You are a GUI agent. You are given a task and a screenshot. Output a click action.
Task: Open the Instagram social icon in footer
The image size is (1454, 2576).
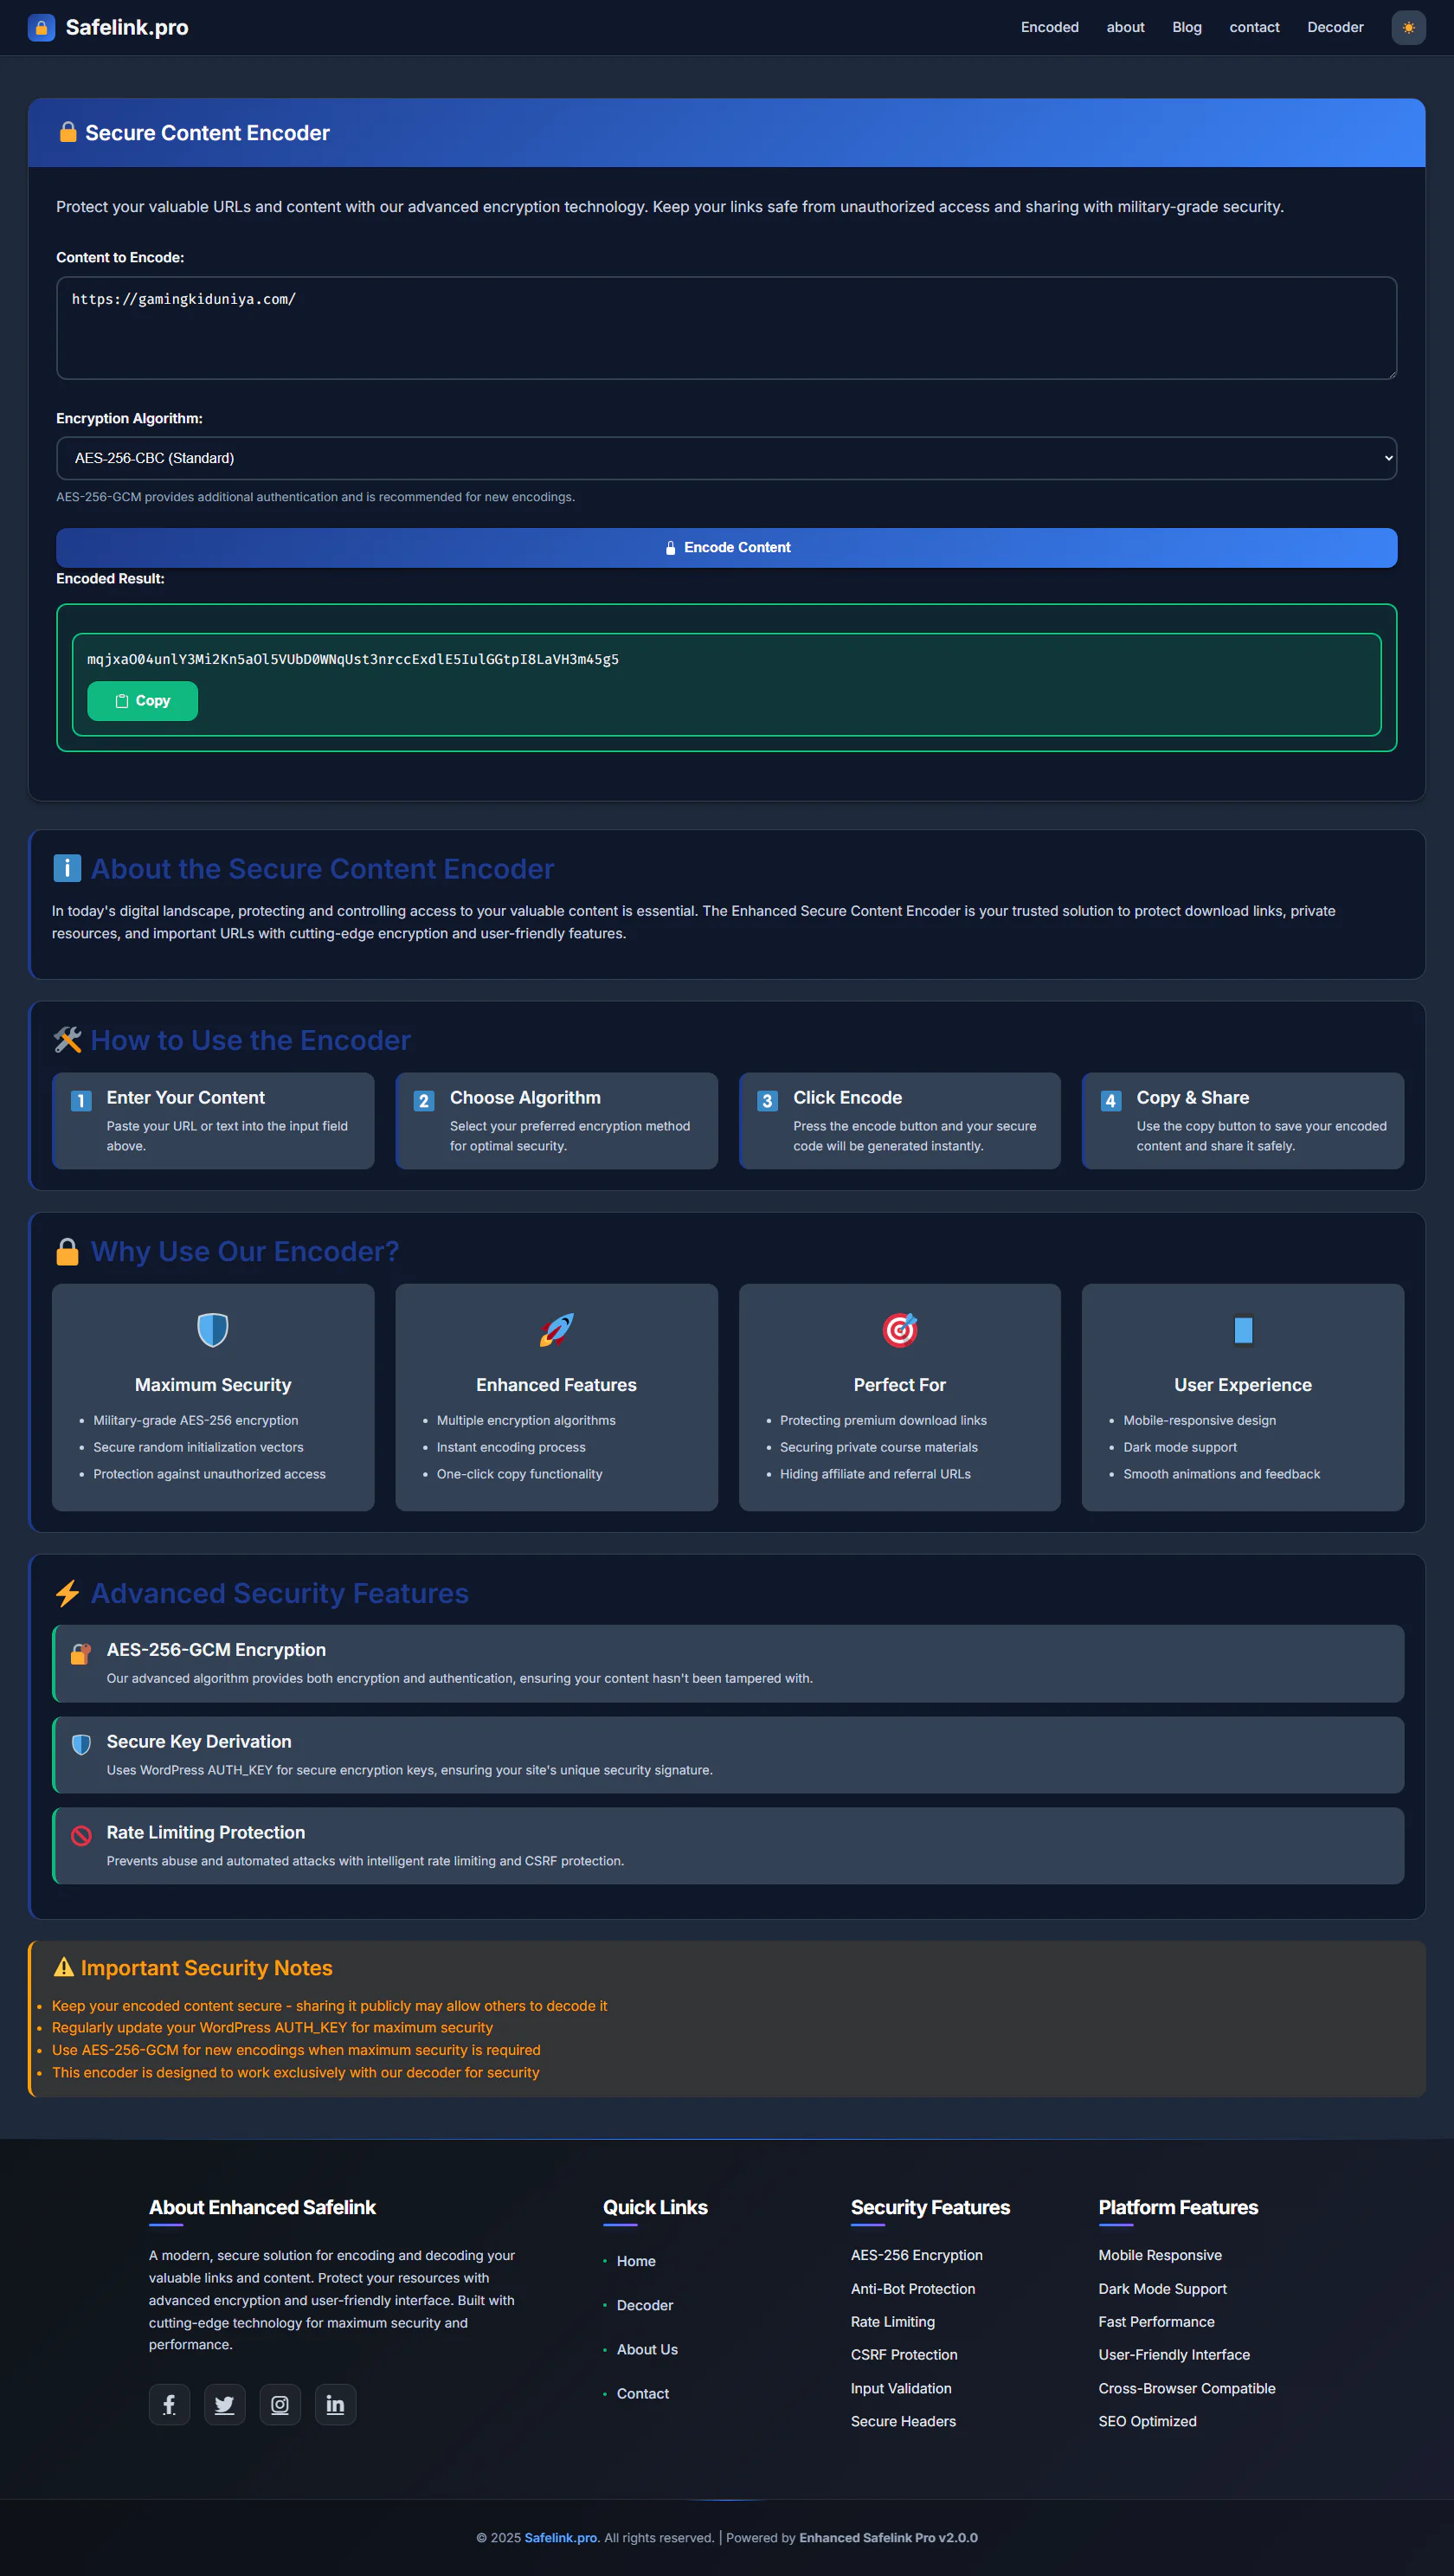pos(280,2404)
